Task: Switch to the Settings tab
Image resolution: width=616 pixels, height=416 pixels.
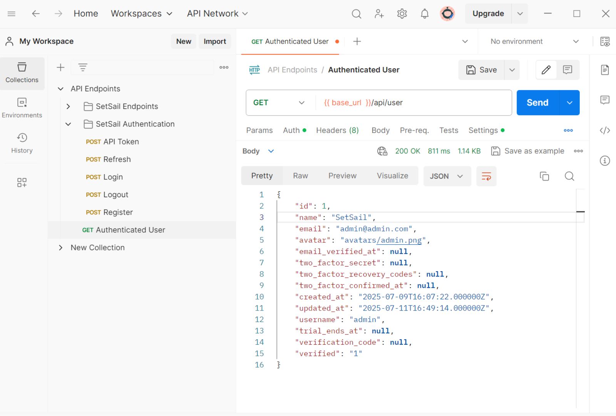Action: tap(486, 130)
